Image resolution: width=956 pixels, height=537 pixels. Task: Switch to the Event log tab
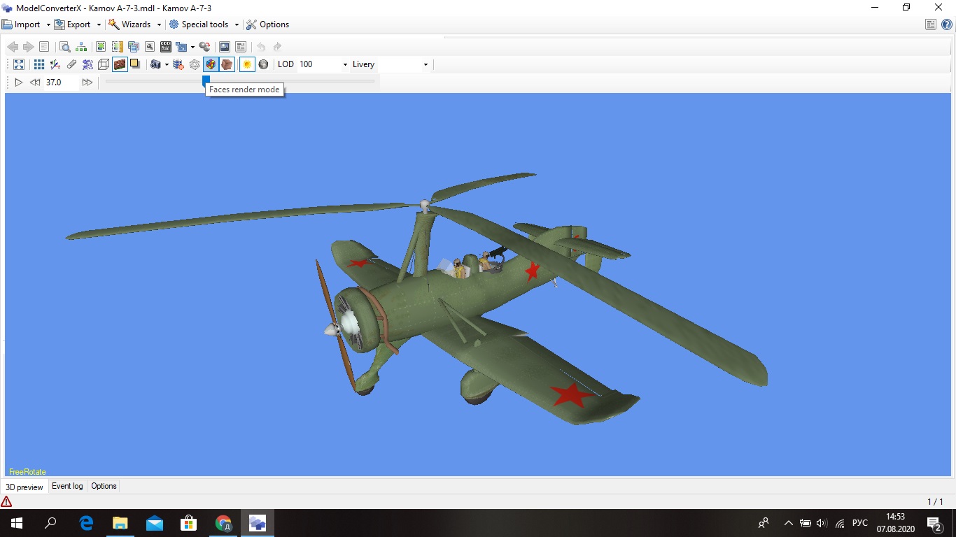pos(67,486)
